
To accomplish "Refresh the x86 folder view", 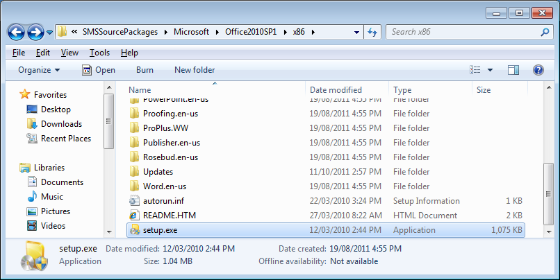I will coord(372,32).
